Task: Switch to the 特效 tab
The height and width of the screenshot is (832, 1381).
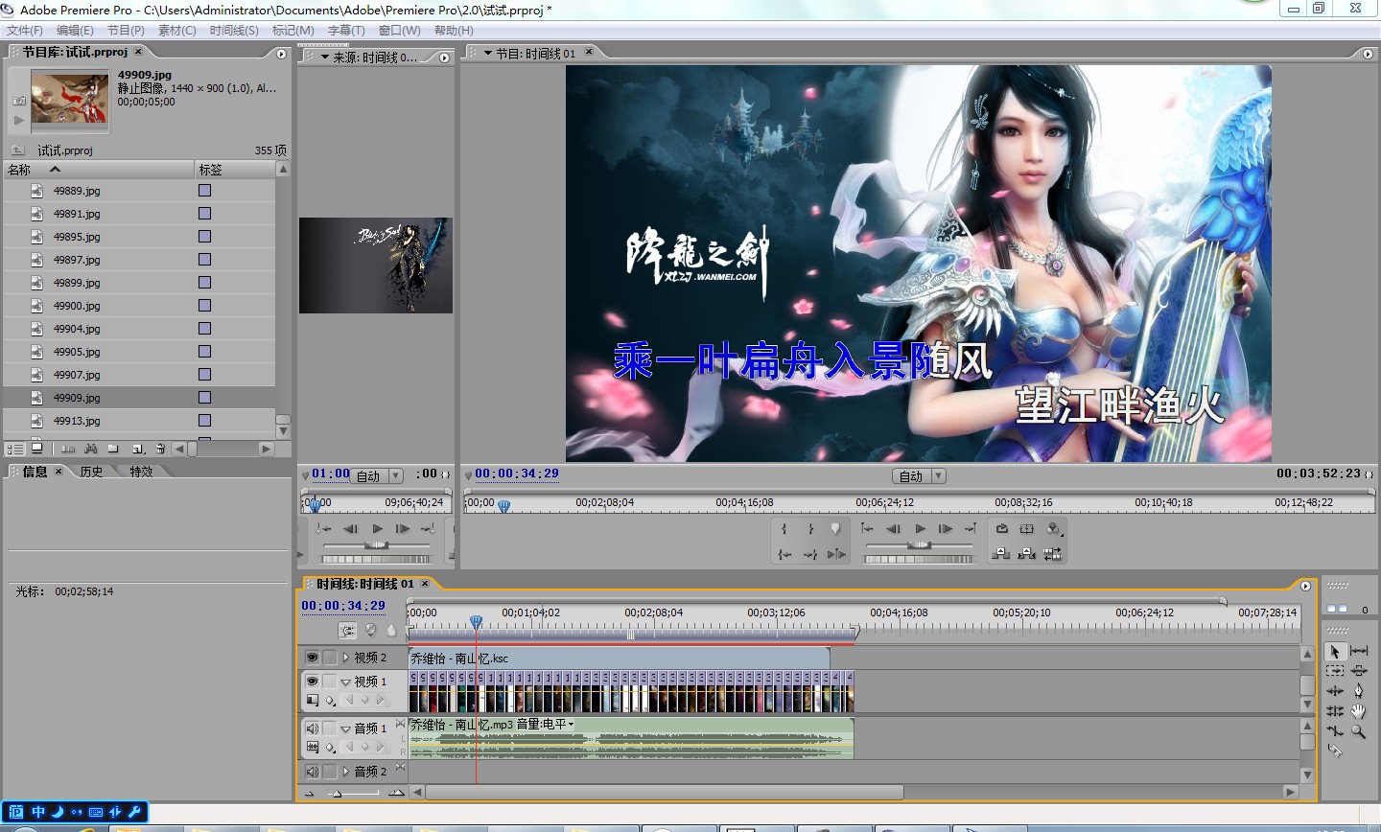Action: click(x=141, y=472)
